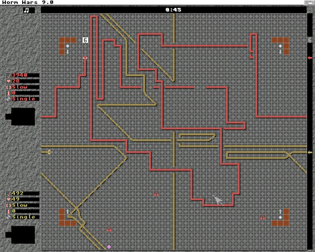Image resolution: width=315 pixels, height=252 pixels.
Task: Click the yellow player's Single mode indicator
Action: click(x=23, y=217)
